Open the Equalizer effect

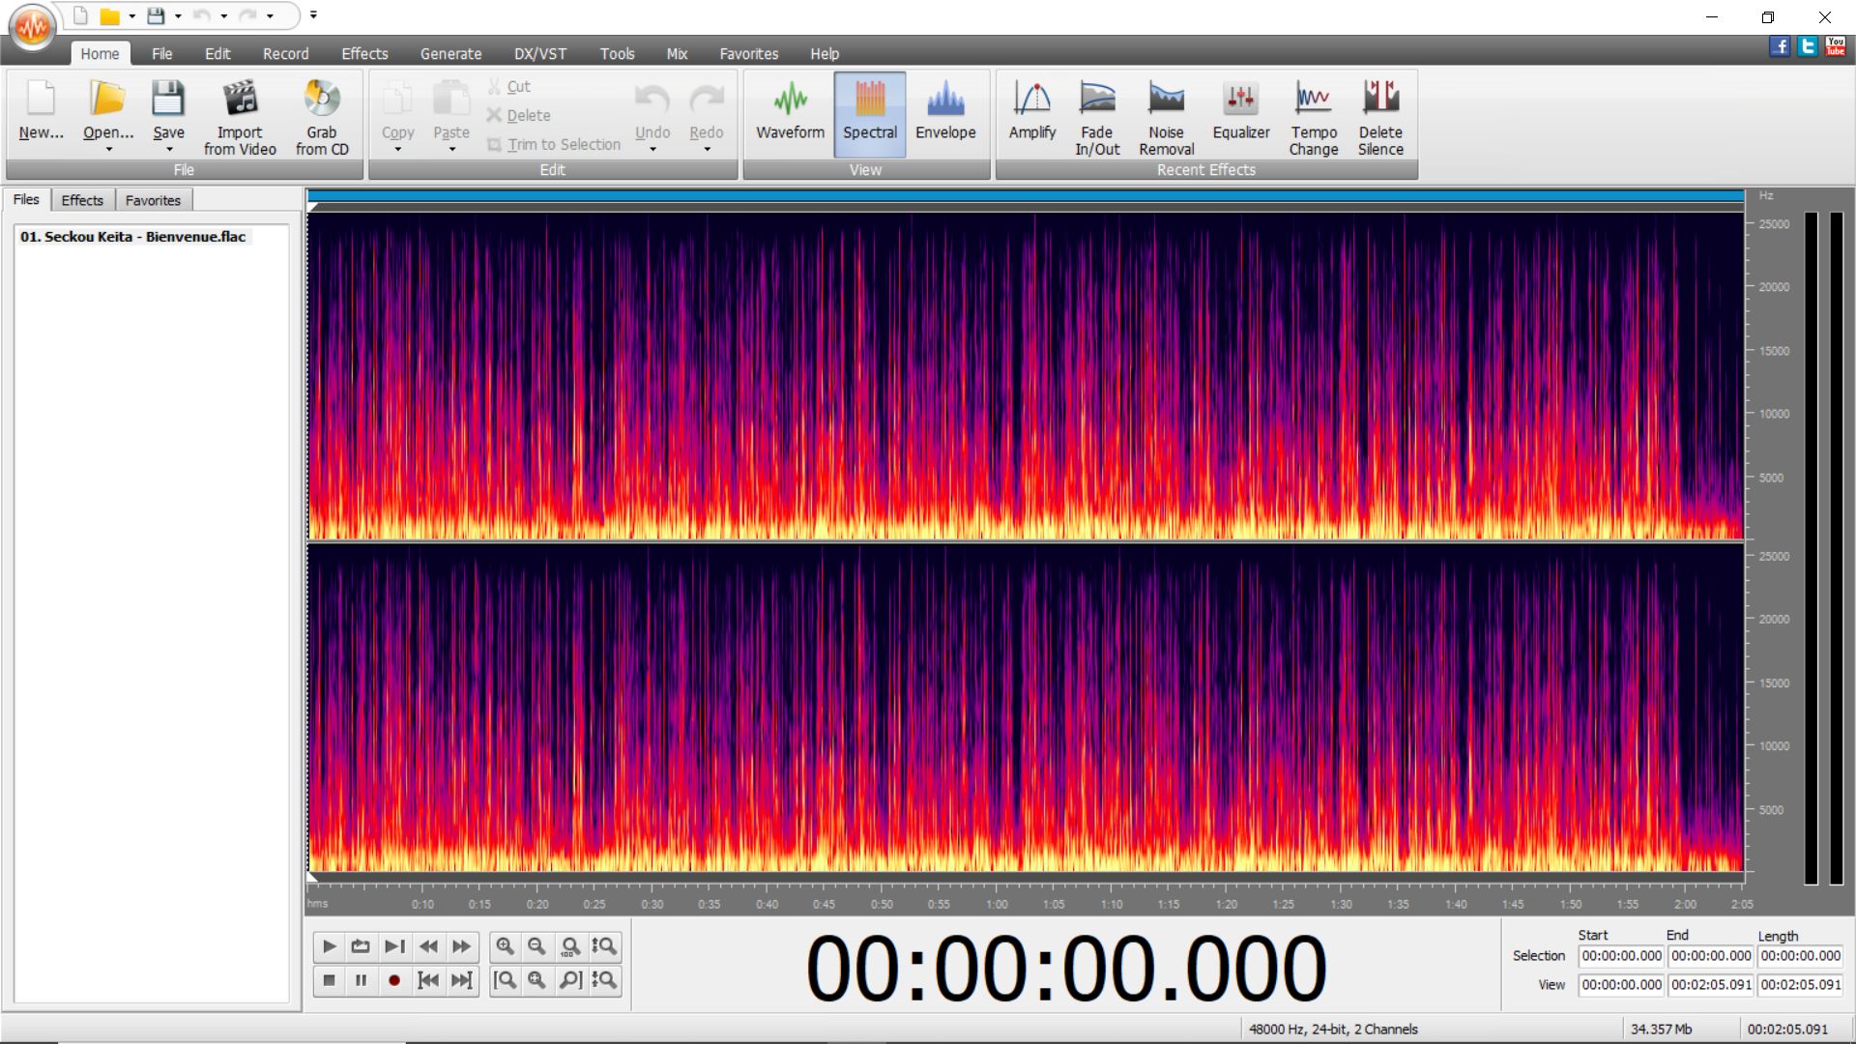pyautogui.click(x=1240, y=115)
